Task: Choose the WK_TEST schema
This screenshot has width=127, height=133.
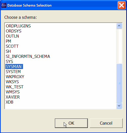Action: (14, 87)
